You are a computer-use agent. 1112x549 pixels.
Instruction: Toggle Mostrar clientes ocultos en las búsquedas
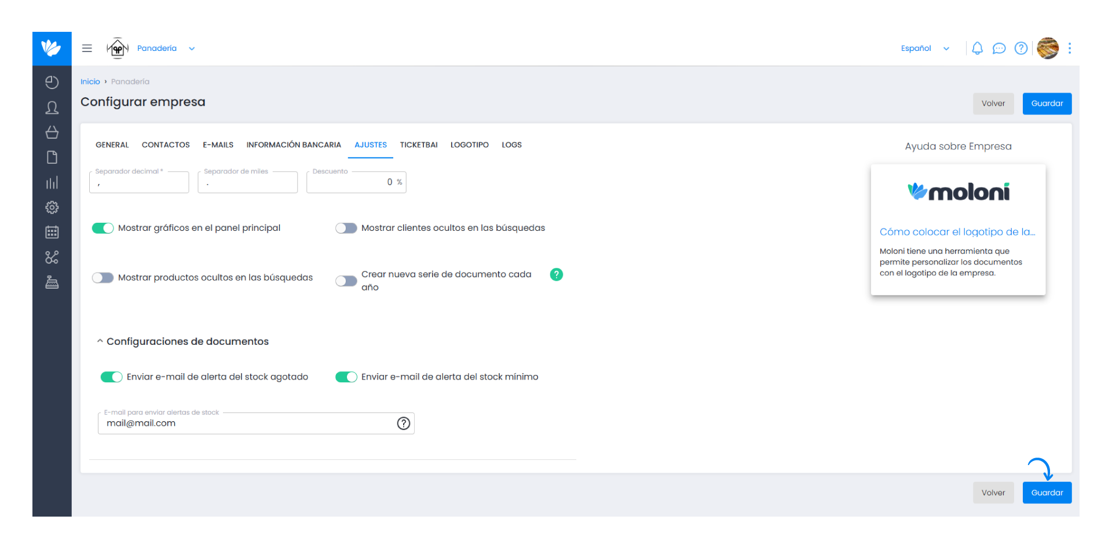coord(346,228)
